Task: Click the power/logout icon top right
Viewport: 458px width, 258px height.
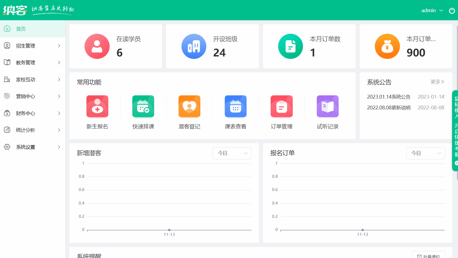Action: tap(452, 11)
